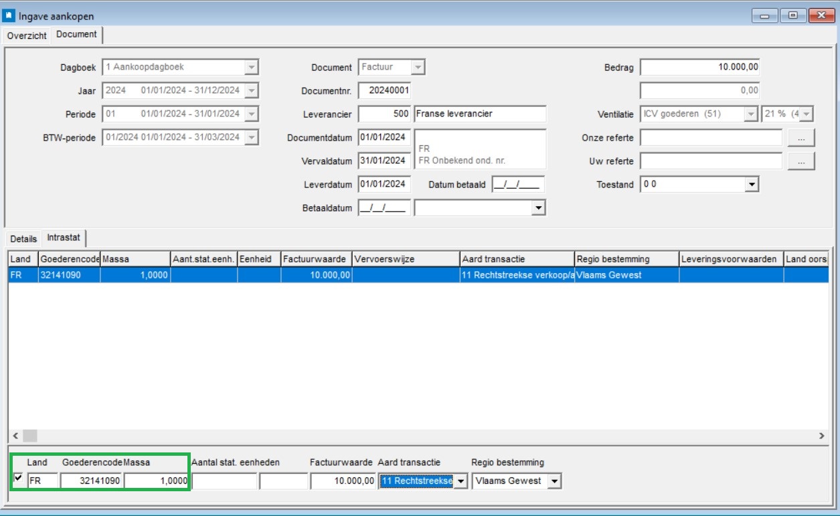
Task: Click the Leverdatum field
Action: (x=385, y=185)
